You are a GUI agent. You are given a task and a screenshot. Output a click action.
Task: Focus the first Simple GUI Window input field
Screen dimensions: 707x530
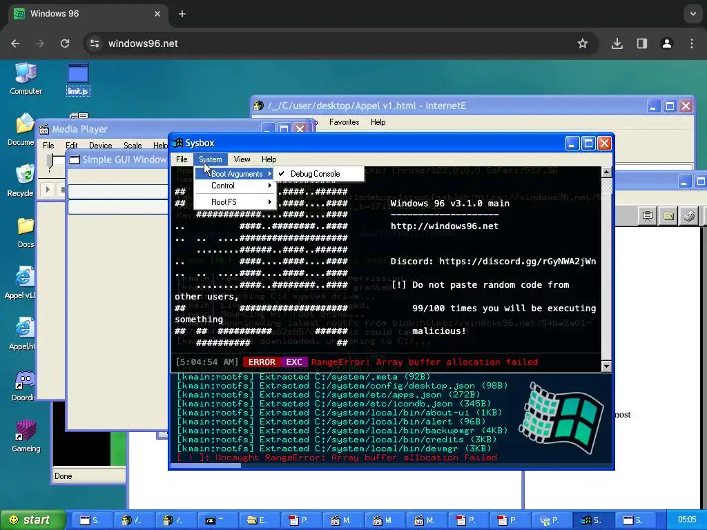tap(118, 192)
